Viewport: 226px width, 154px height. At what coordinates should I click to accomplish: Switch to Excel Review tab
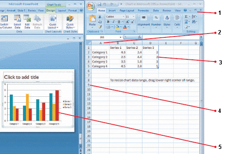pyautogui.click(x=167, y=11)
